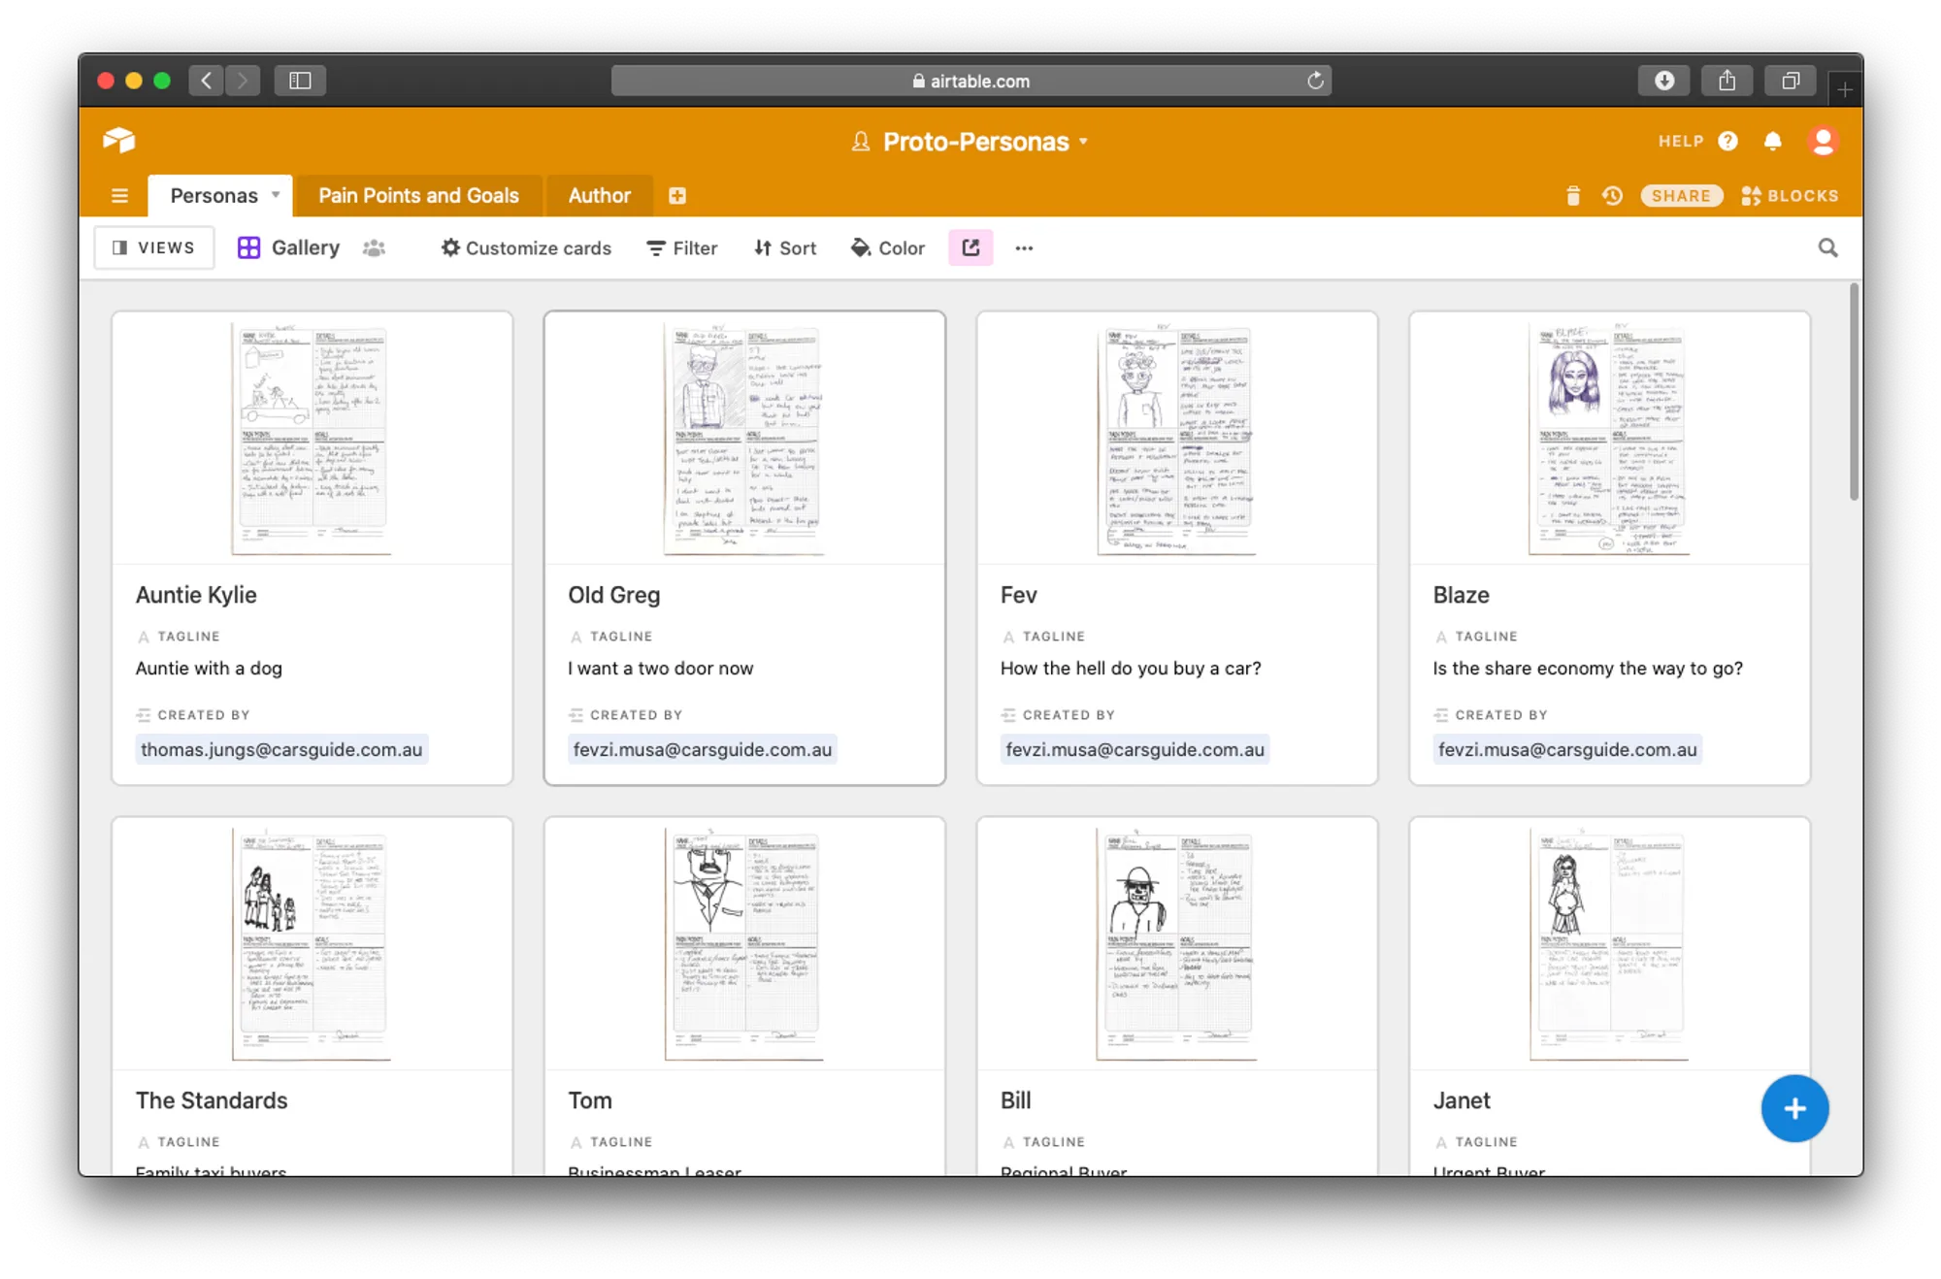Image resolution: width=1941 pixels, height=1279 pixels.
Task: Click the SHARE button
Action: point(1681,196)
